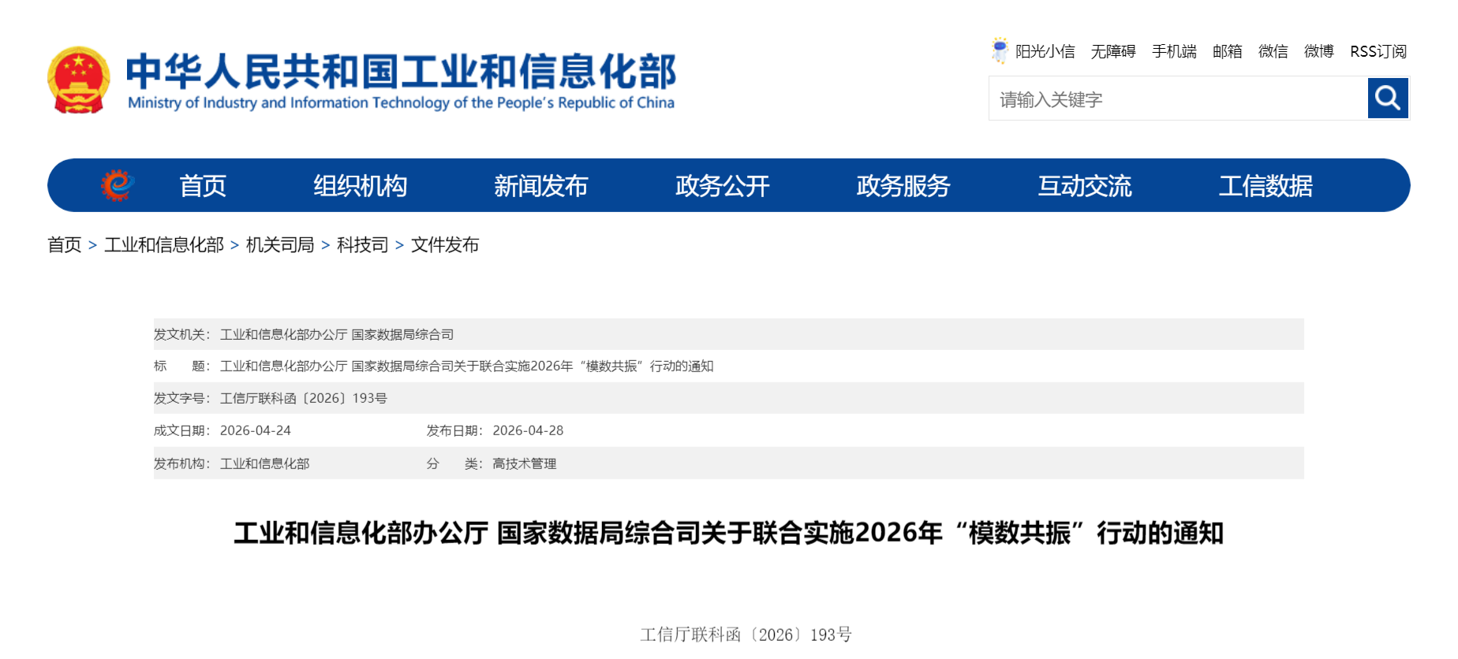Open the 政务公开 navigation menu
This screenshot has height=659, width=1458.
click(x=723, y=186)
